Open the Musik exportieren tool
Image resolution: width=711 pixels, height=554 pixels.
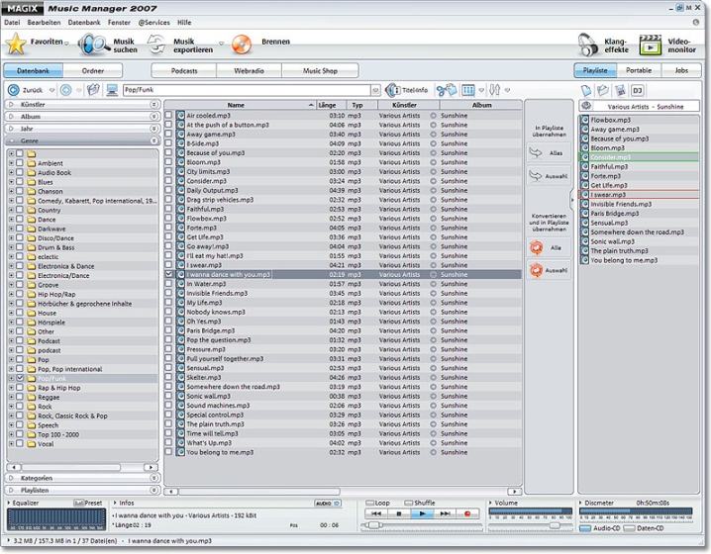[156, 44]
